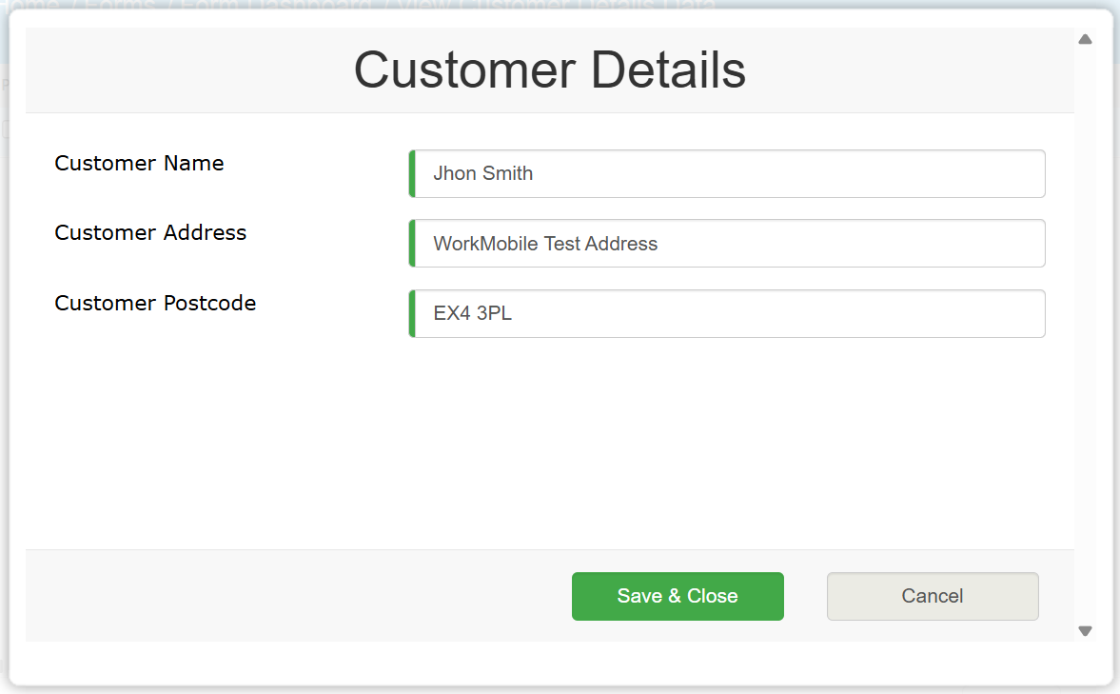Click the scroll down arrow
This screenshot has height=694, width=1120.
pyautogui.click(x=1085, y=630)
